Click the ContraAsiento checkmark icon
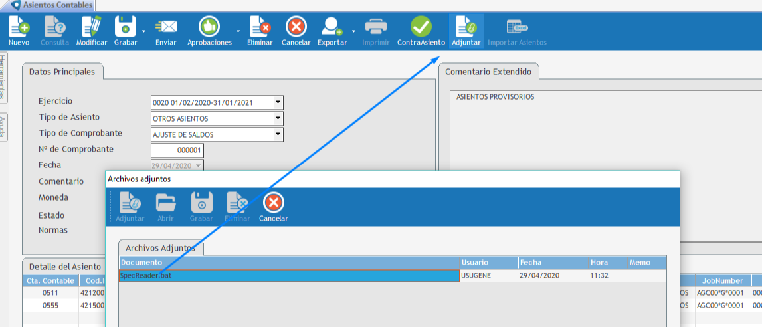 point(421,27)
